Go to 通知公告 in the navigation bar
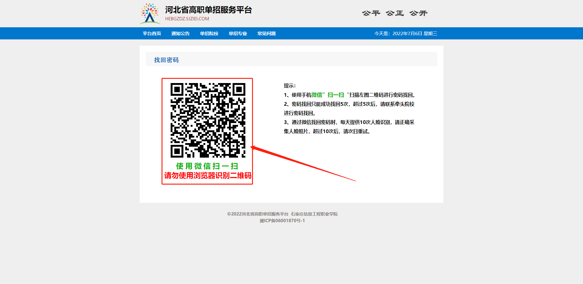Viewport: 583px width, 284px height. tap(180, 34)
